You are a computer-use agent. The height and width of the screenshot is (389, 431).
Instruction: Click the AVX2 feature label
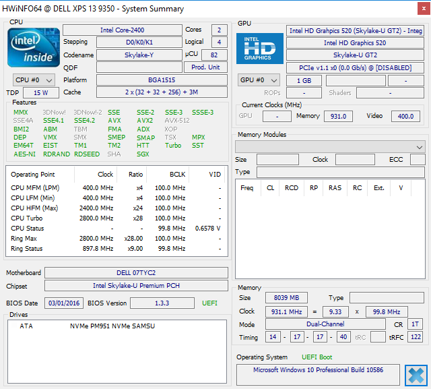pos(145,121)
